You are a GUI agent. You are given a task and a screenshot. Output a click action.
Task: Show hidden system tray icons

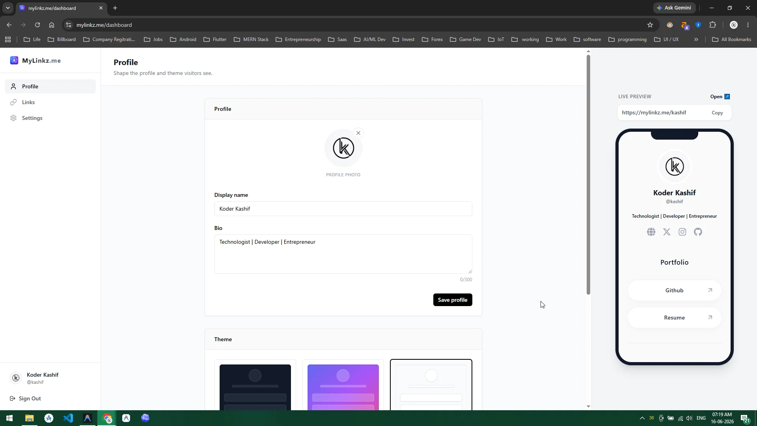click(642, 418)
